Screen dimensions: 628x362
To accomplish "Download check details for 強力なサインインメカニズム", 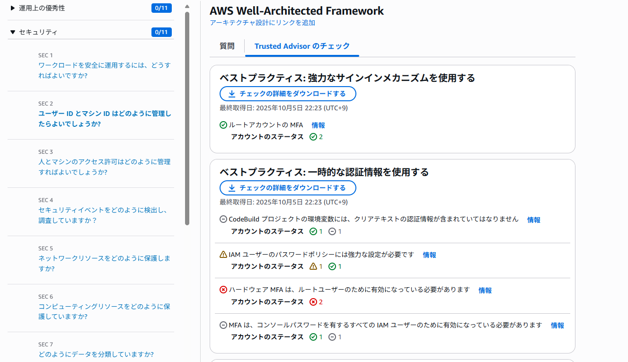I will click(x=288, y=94).
